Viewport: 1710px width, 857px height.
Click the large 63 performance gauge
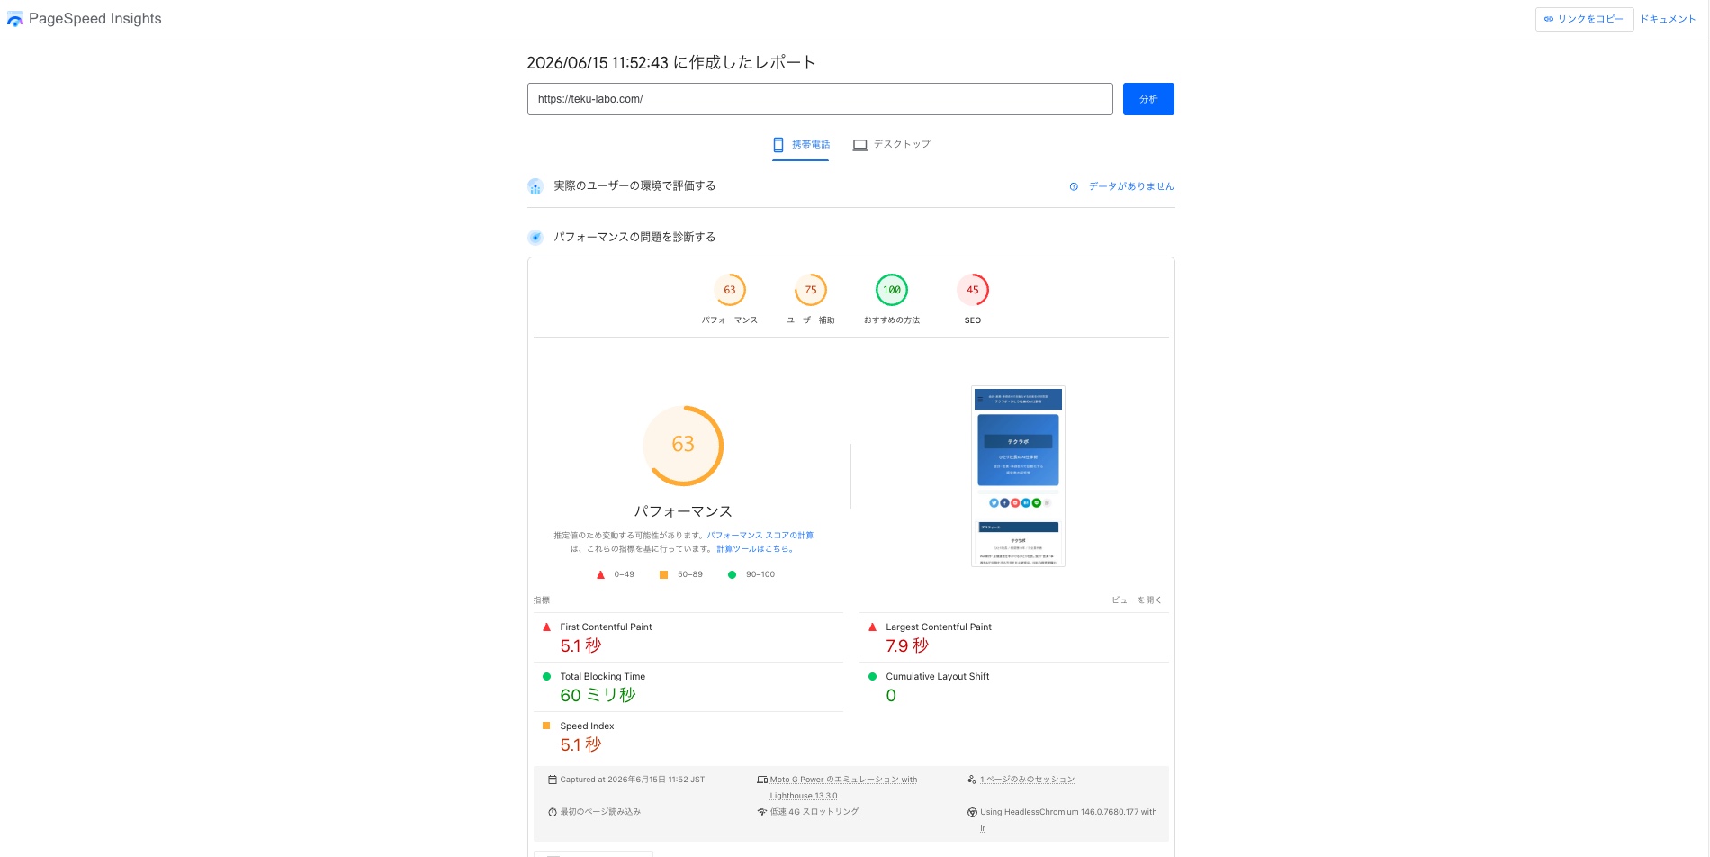683,446
